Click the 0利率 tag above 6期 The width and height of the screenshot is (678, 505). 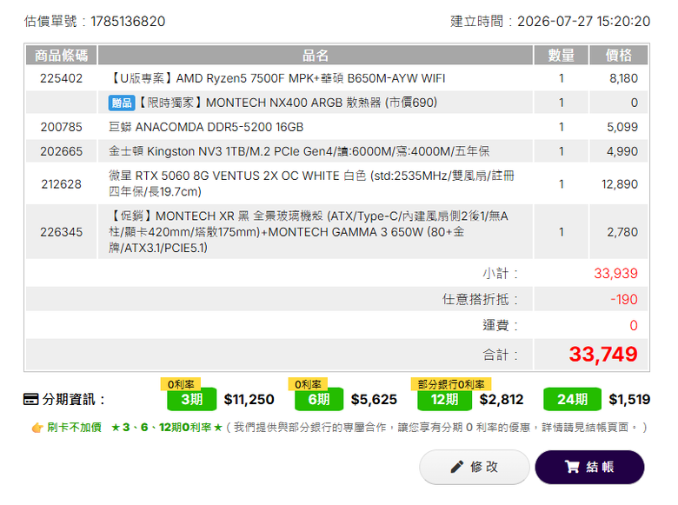pyautogui.click(x=308, y=384)
